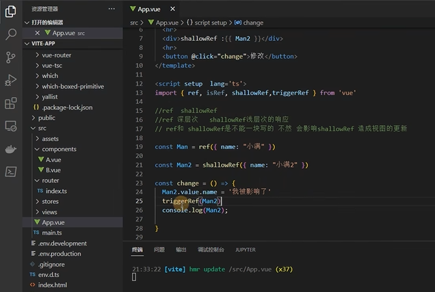Collapse the VITE-APP section
435x292 pixels.
pos(27,44)
